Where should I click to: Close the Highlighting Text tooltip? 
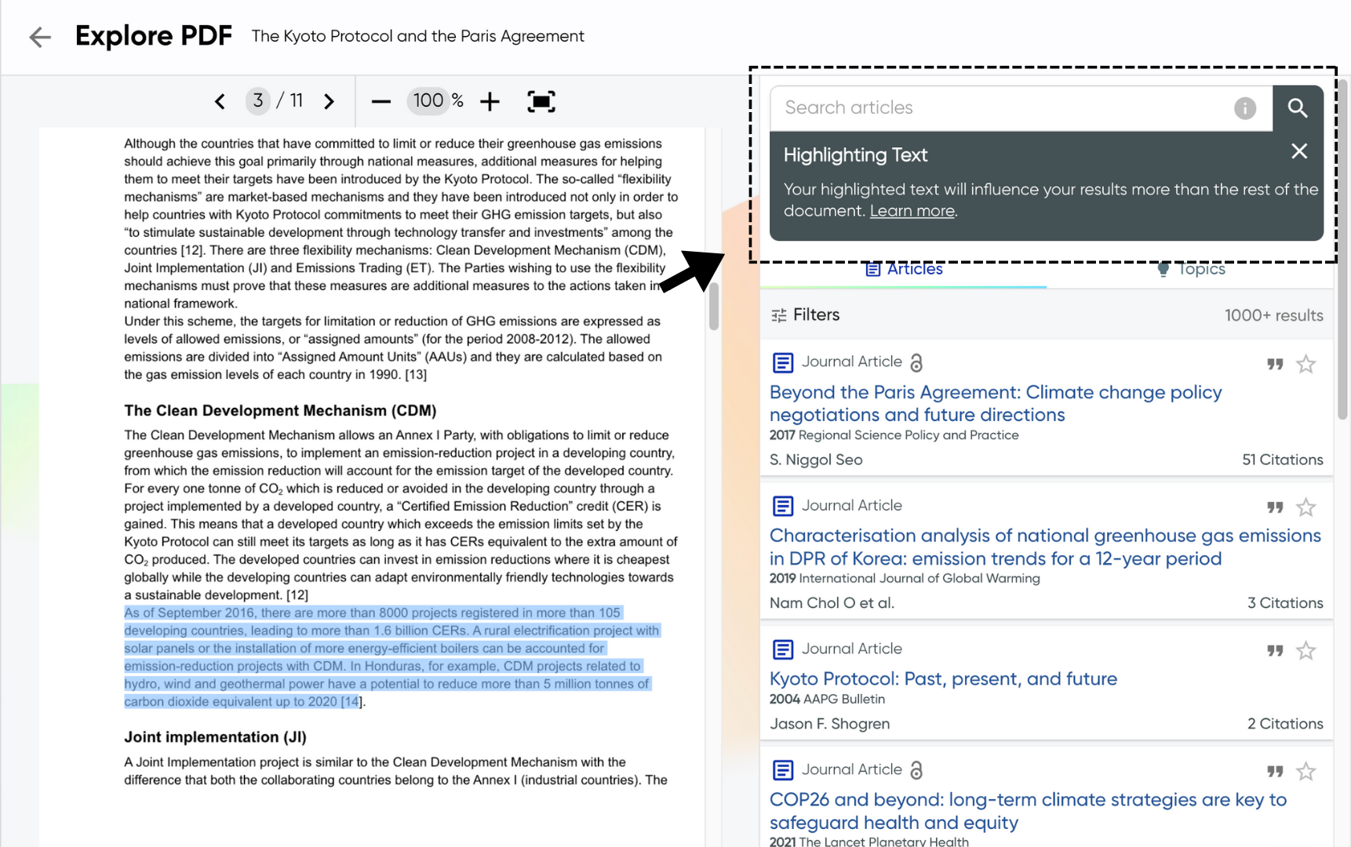coord(1299,151)
